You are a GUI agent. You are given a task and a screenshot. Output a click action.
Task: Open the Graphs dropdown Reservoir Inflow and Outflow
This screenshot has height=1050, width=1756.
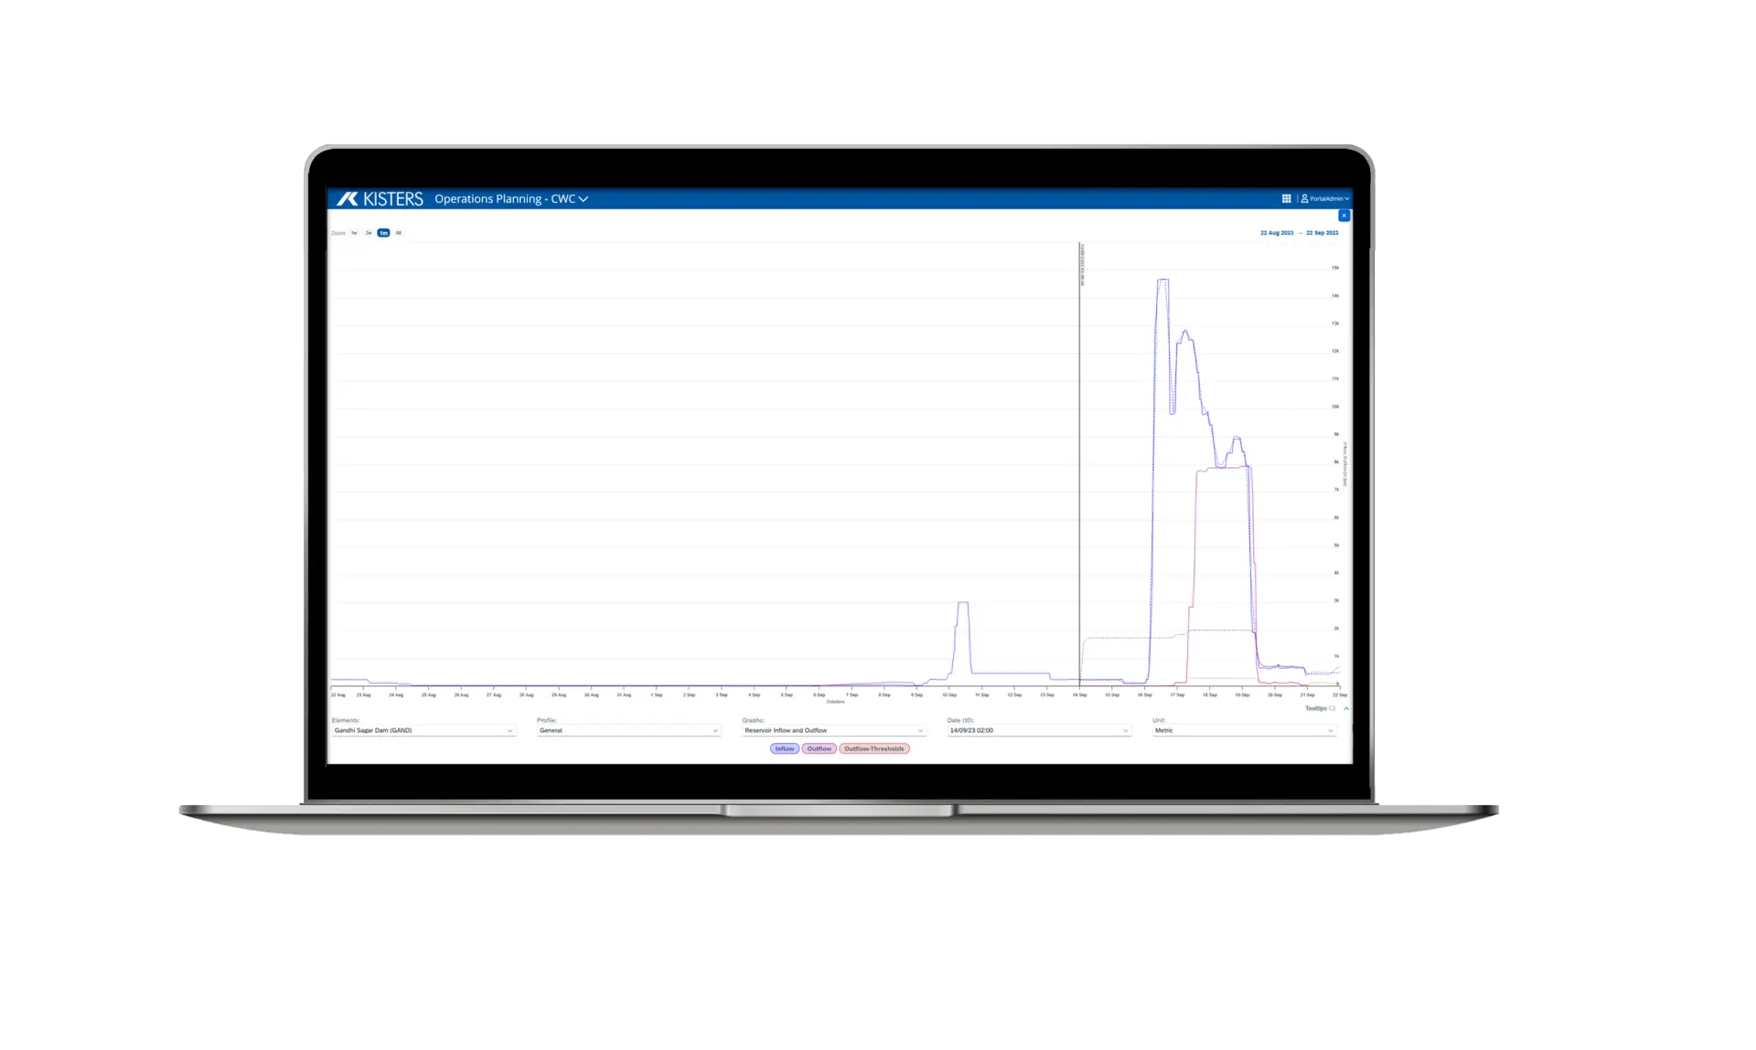point(833,730)
